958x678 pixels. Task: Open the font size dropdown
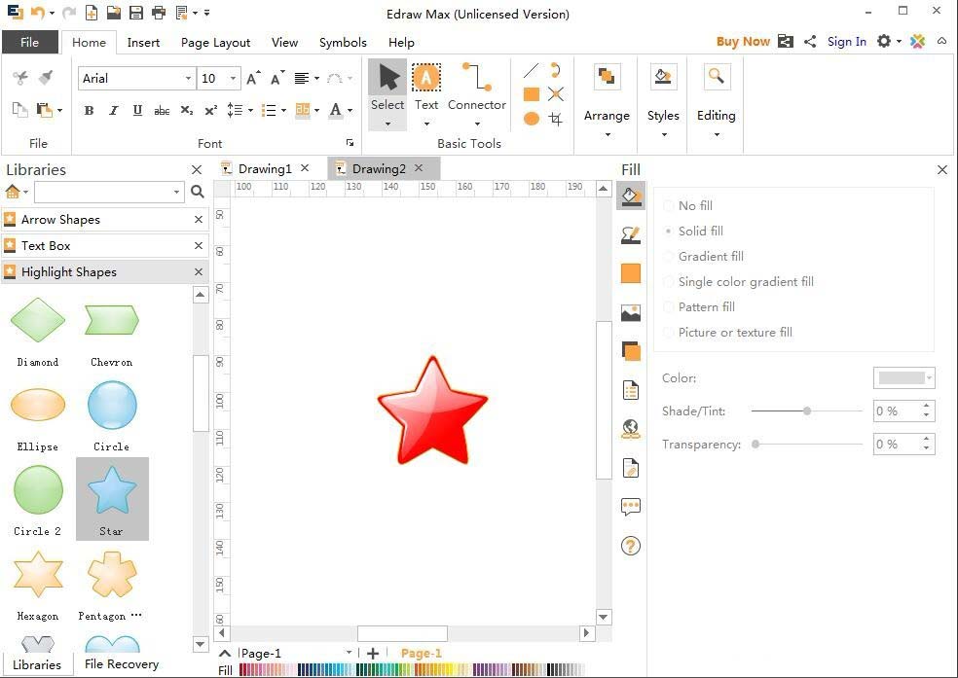tap(232, 78)
